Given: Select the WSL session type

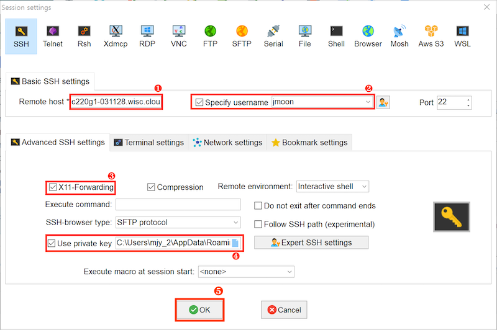Looking at the screenshot, I should (462, 37).
